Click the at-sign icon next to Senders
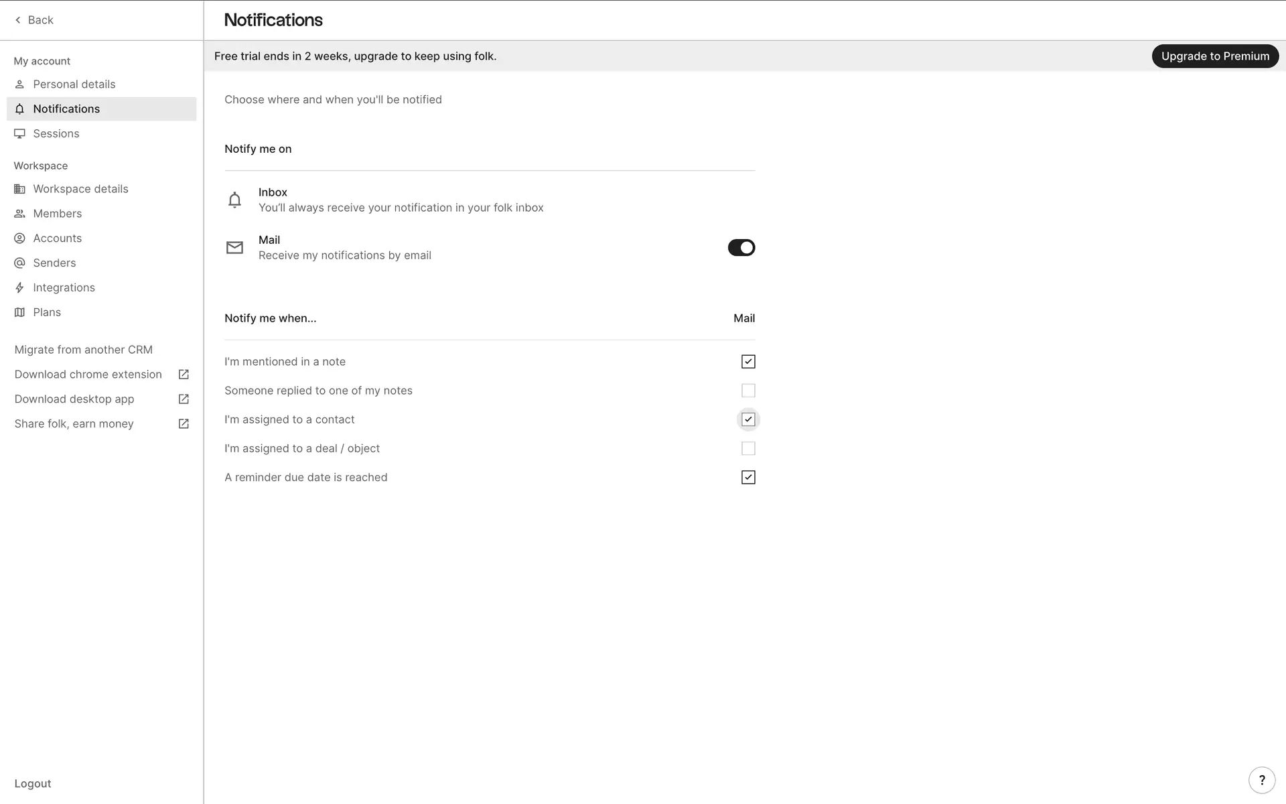This screenshot has height=804, width=1286. [x=19, y=263]
